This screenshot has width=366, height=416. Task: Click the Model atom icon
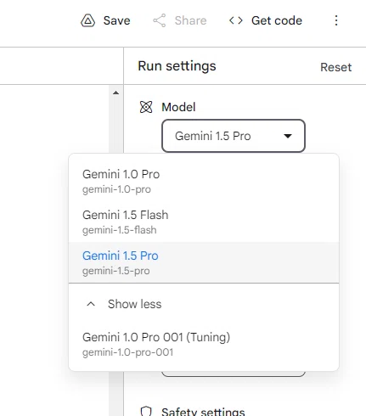[146, 107]
